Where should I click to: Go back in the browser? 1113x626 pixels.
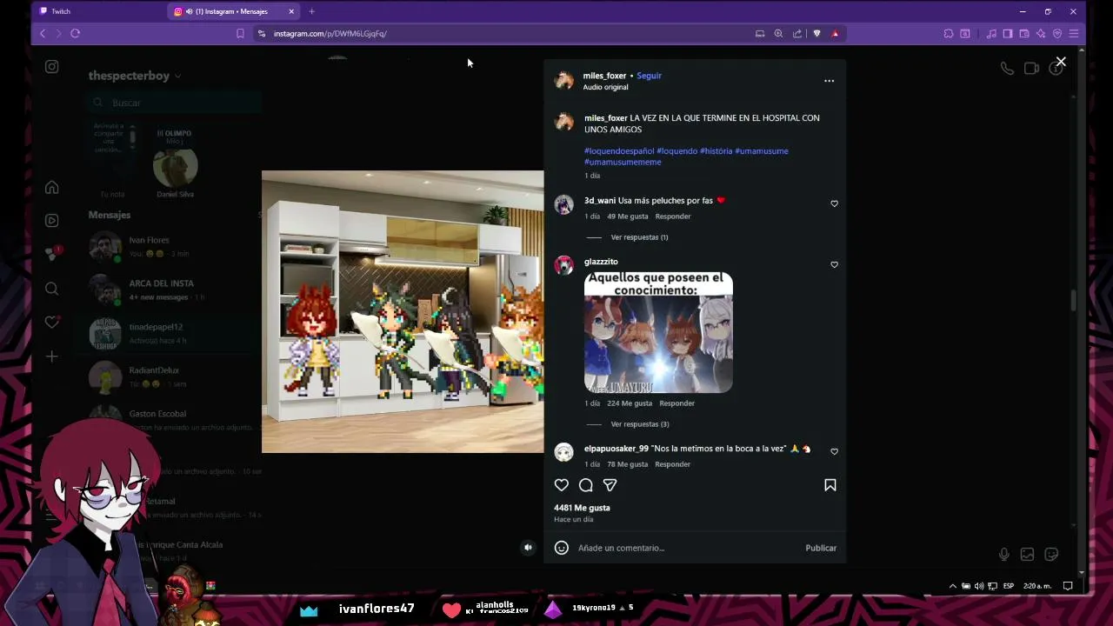pos(43,33)
